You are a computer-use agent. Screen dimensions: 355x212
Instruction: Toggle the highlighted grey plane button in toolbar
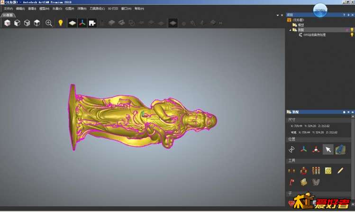click(173, 23)
